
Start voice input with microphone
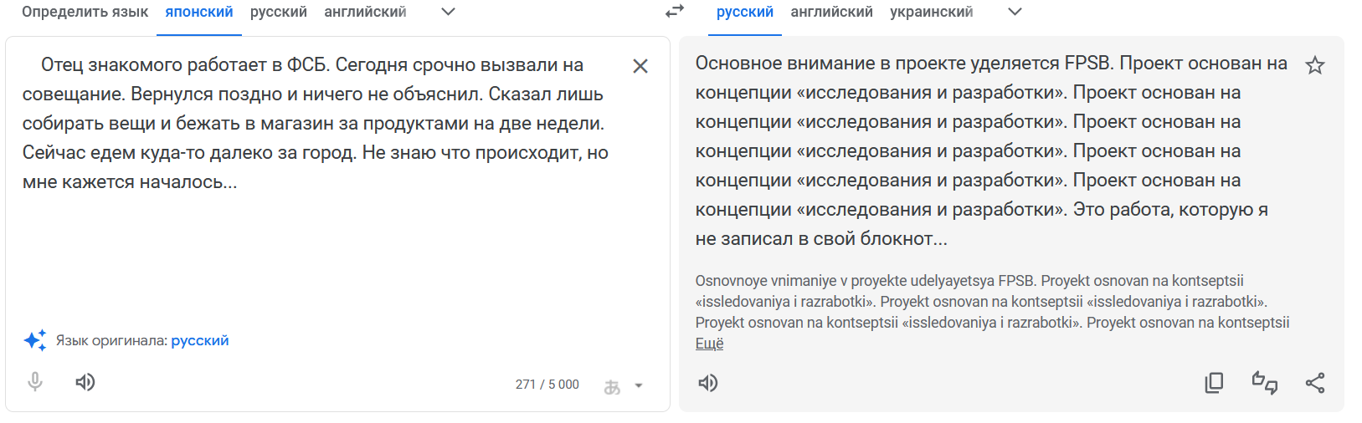click(x=35, y=382)
